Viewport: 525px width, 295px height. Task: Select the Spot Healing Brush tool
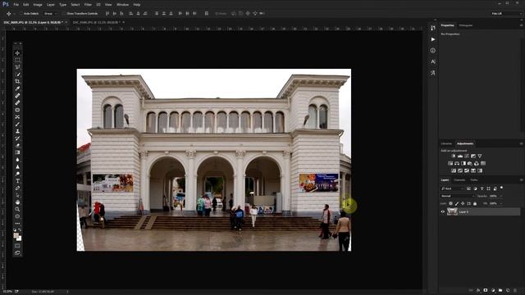(x=17, y=96)
